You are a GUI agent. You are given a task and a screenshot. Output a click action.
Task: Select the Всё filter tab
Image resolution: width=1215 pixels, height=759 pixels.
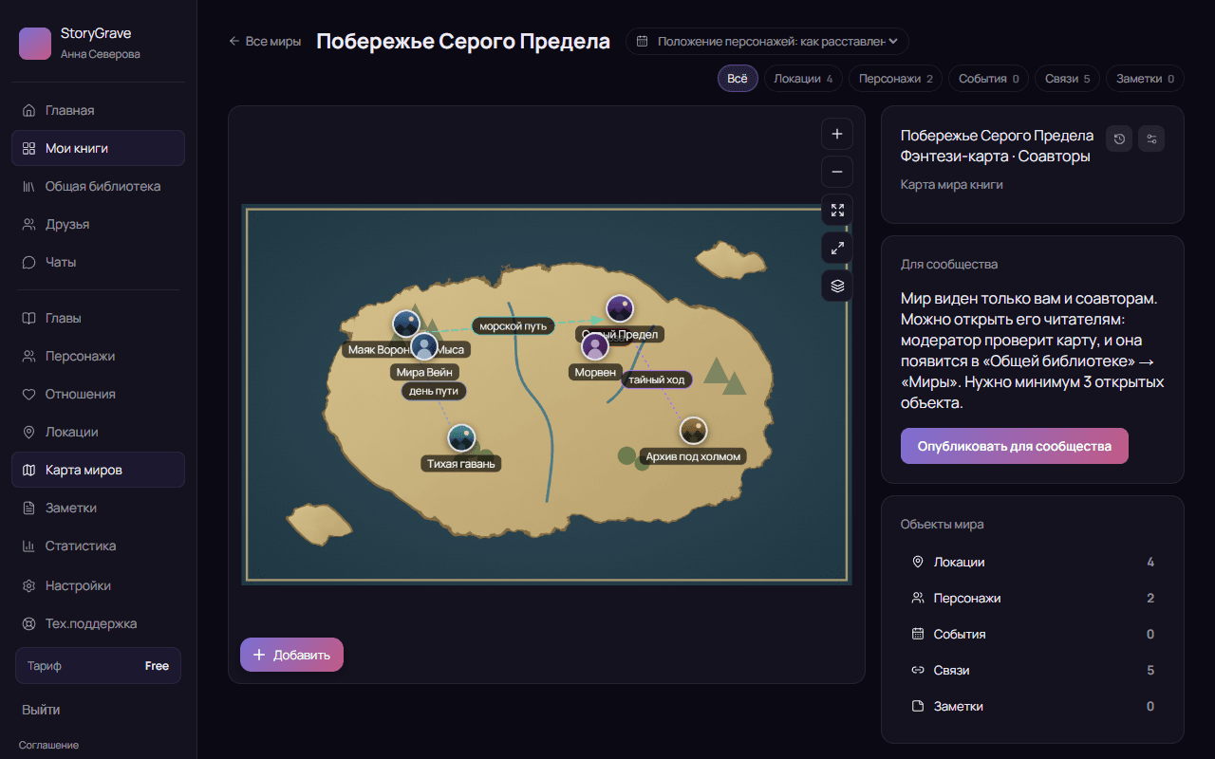pyautogui.click(x=738, y=79)
